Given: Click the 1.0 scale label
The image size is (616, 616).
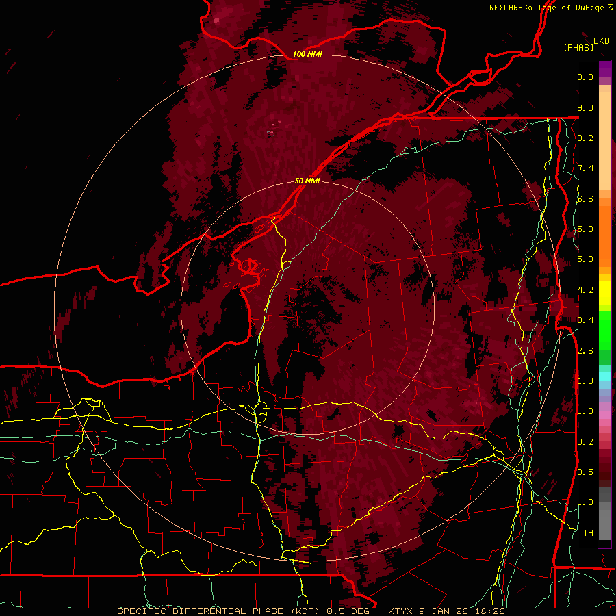Looking at the screenshot, I should 585,411.
